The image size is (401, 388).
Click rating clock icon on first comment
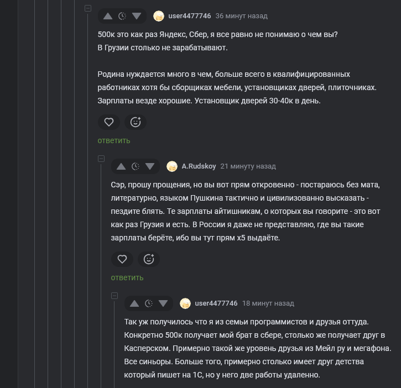click(123, 16)
